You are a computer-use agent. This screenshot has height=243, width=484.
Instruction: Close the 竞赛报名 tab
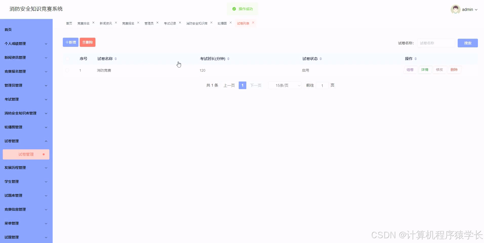tap(138, 23)
